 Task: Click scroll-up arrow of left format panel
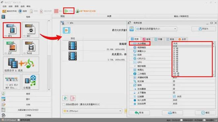(49, 21)
